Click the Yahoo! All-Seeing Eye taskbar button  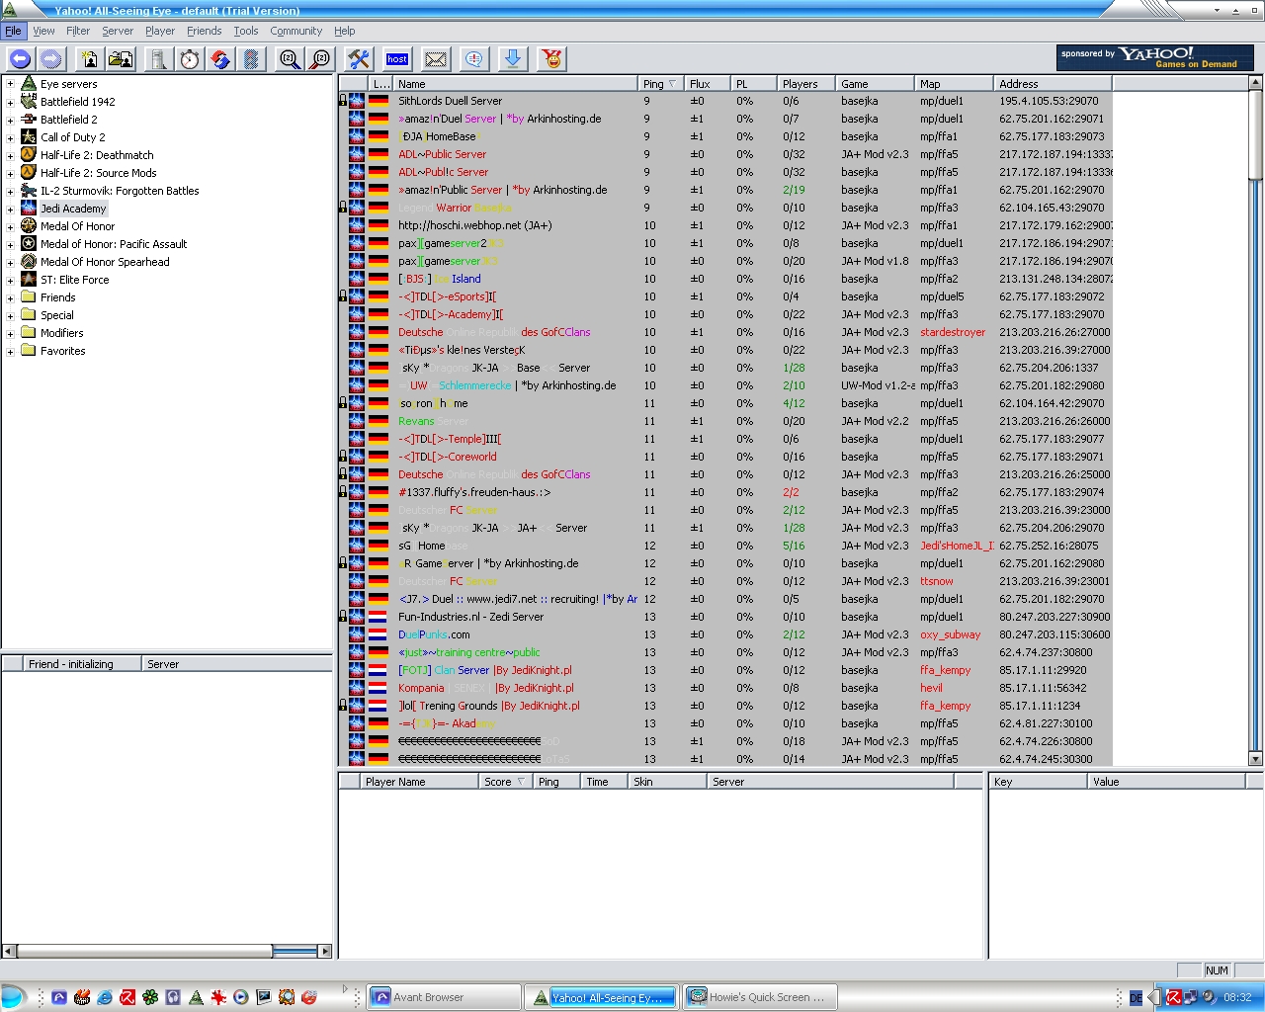tap(602, 997)
